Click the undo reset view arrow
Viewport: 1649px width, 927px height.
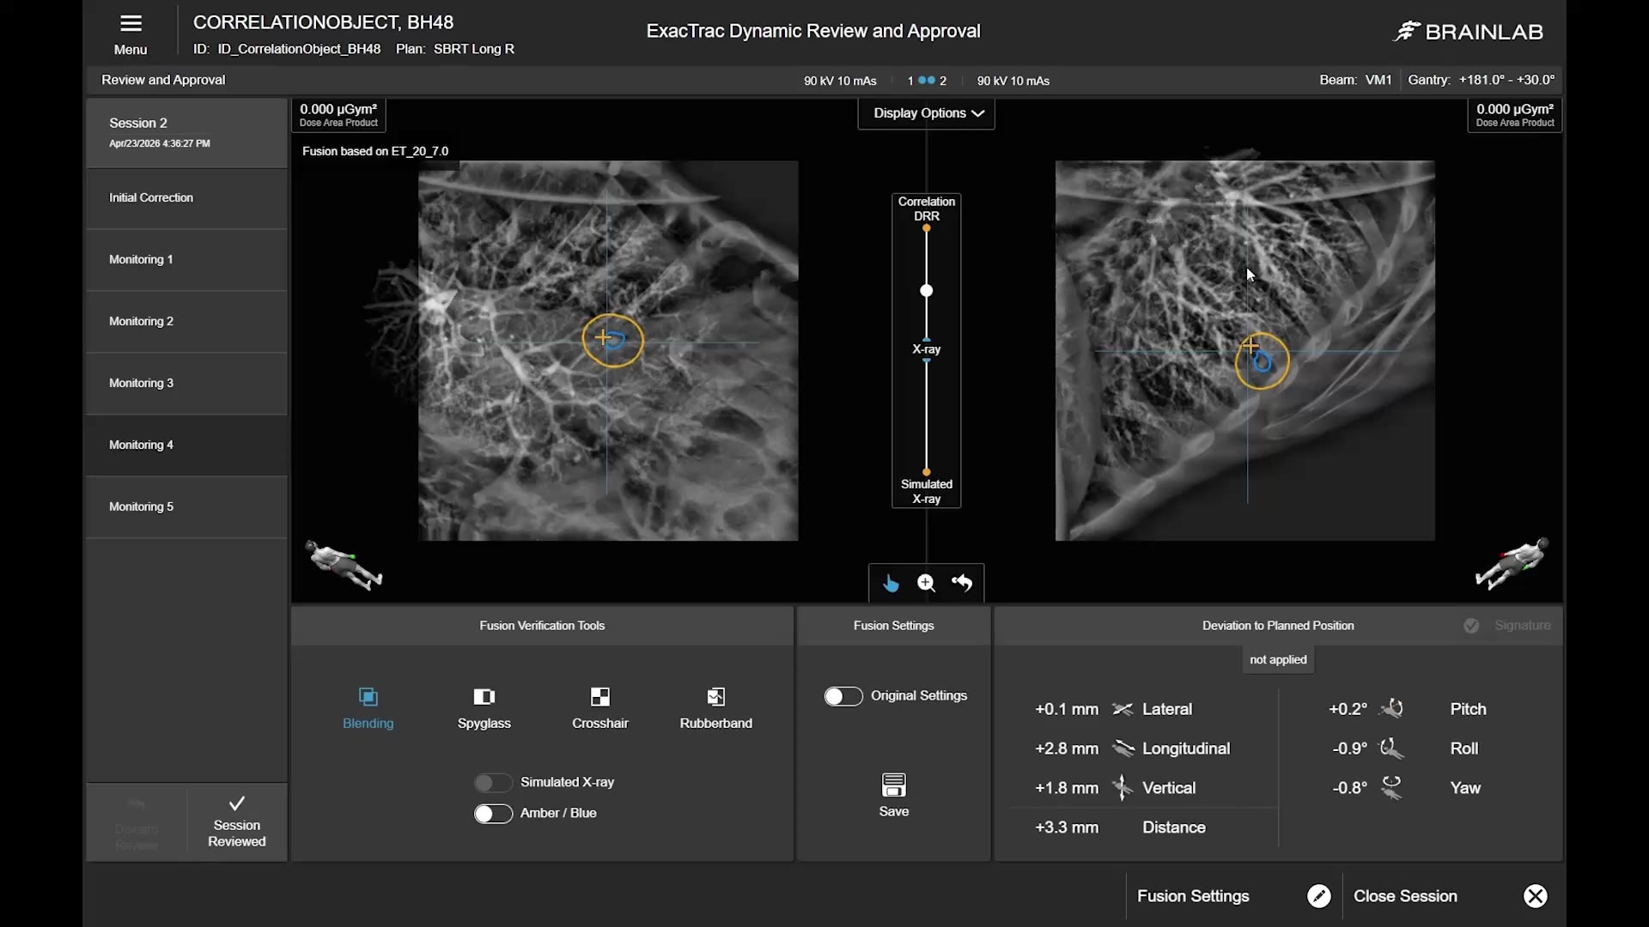pos(962,584)
